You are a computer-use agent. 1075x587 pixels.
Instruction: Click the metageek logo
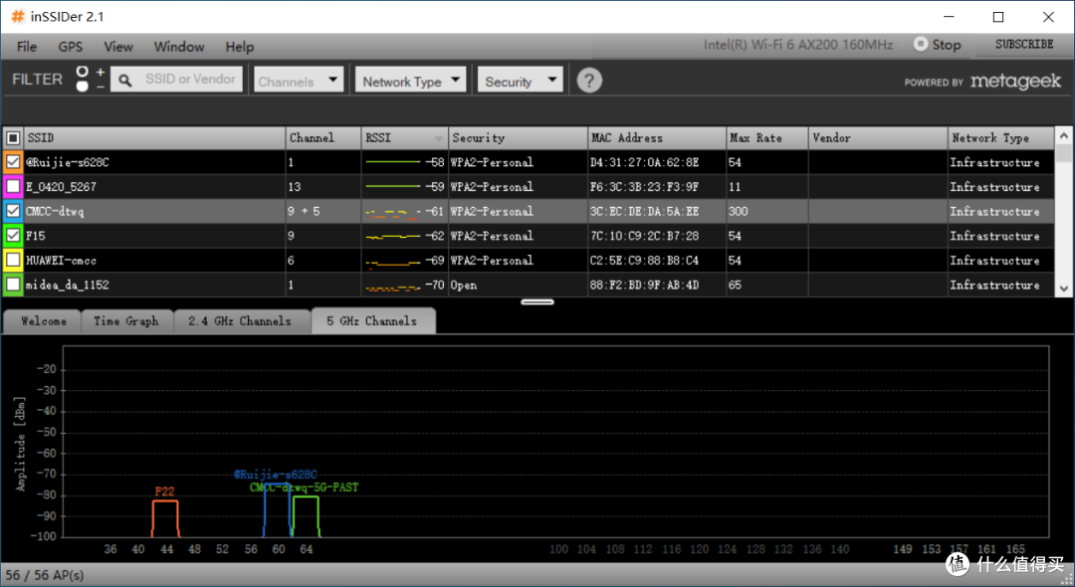point(1015,82)
